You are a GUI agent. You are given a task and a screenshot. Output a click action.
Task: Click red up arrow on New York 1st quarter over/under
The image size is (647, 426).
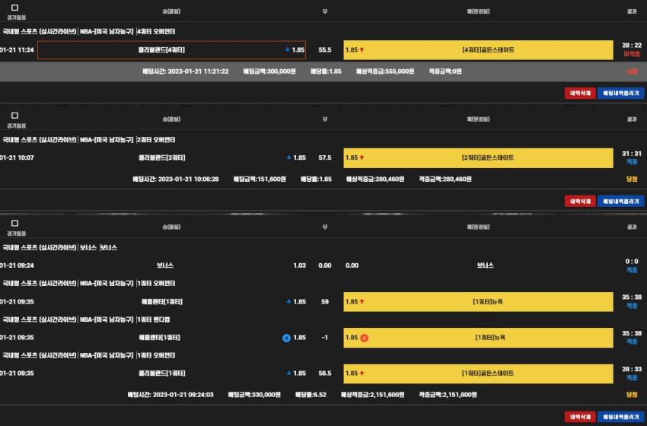(362, 301)
